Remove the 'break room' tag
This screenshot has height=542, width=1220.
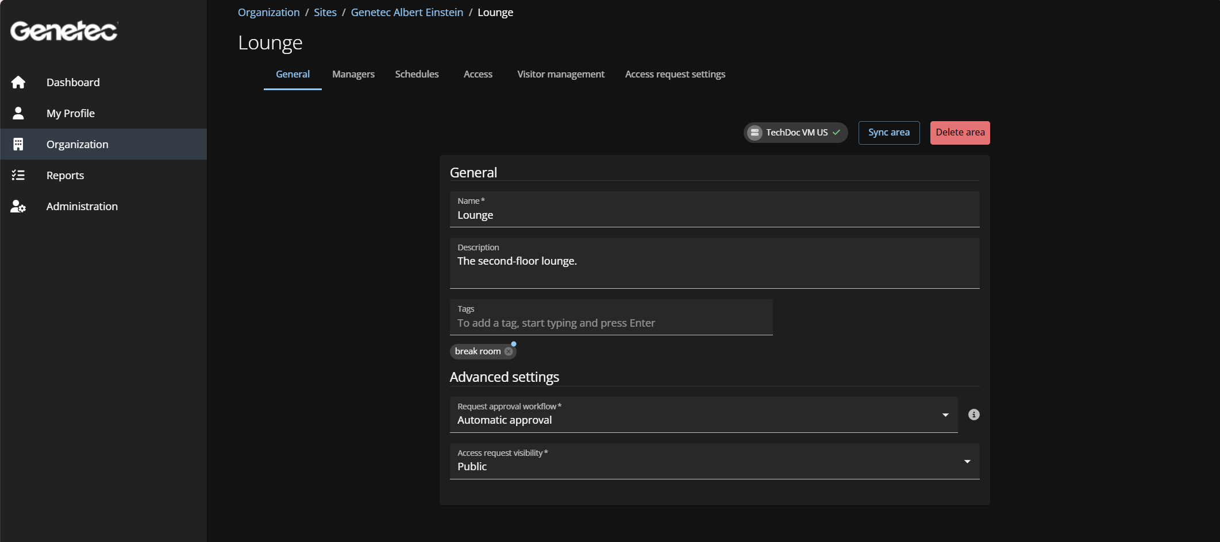click(x=509, y=351)
